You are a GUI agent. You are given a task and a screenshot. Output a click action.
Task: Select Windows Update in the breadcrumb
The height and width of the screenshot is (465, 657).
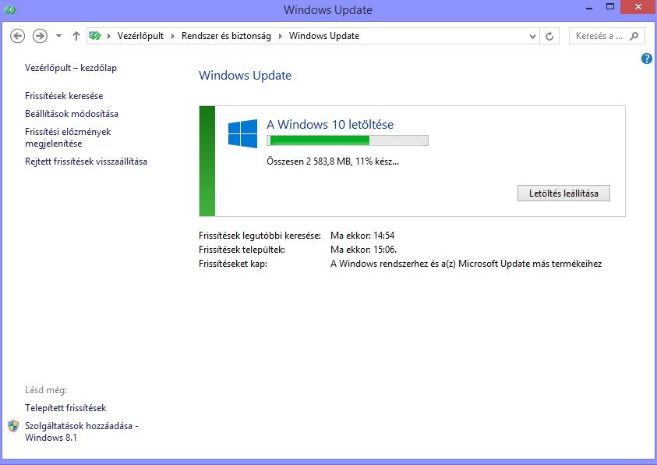(324, 36)
